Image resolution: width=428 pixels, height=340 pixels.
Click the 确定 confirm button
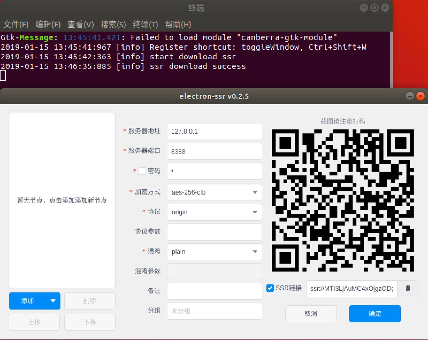pos(375,314)
